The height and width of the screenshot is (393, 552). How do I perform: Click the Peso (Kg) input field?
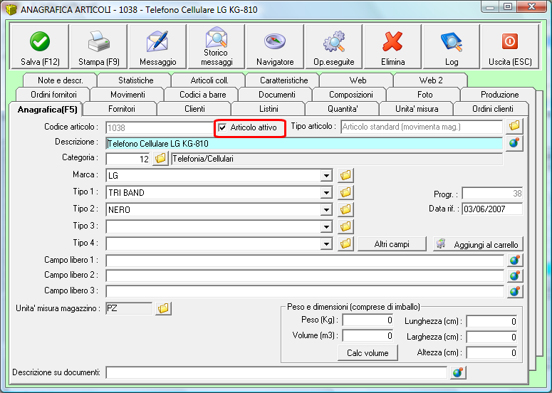tap(368, 320)
